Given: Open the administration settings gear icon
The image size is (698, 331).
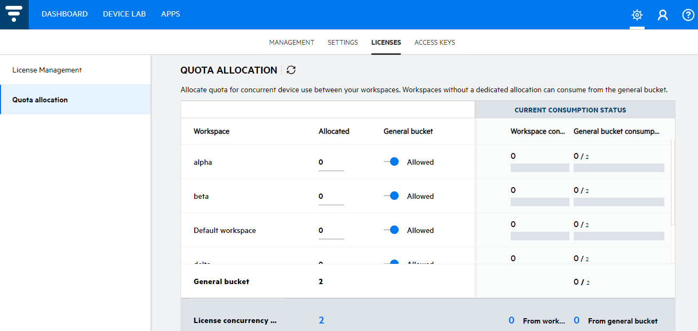Looking at the screenshot, I should (637, 15).
